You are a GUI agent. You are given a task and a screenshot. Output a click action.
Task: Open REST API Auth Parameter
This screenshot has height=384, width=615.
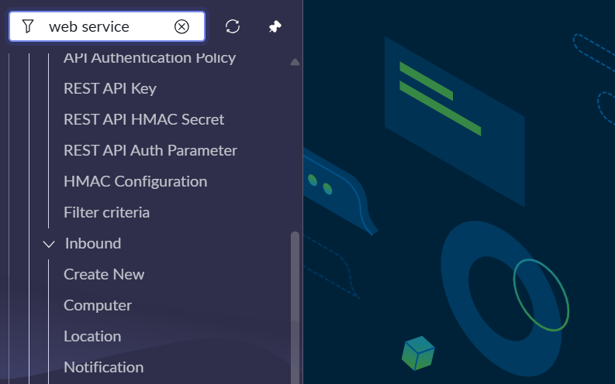(x=150, y=150)
